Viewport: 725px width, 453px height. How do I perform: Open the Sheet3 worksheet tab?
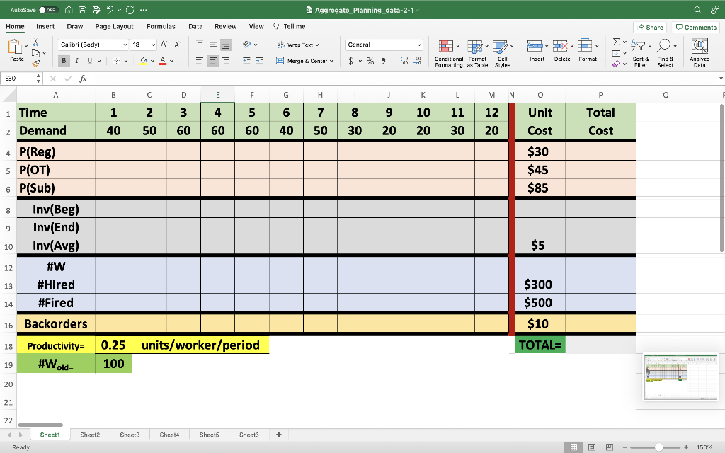[x=130, y=434]
